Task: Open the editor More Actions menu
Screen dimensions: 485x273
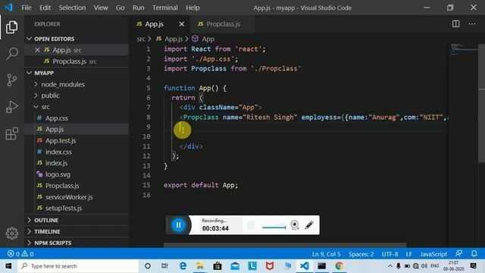Action: click(x=471, y=24)
